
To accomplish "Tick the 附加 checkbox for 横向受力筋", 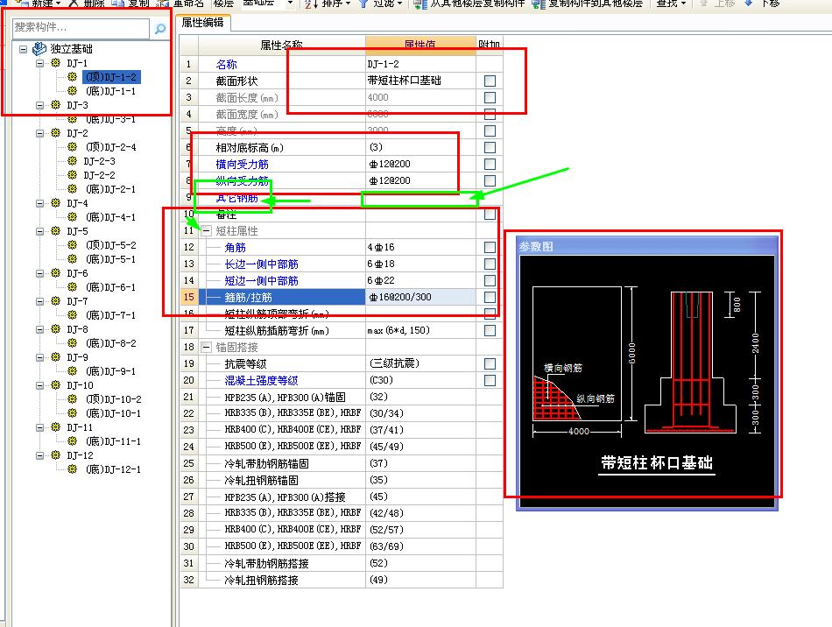I will click(490, 164).
